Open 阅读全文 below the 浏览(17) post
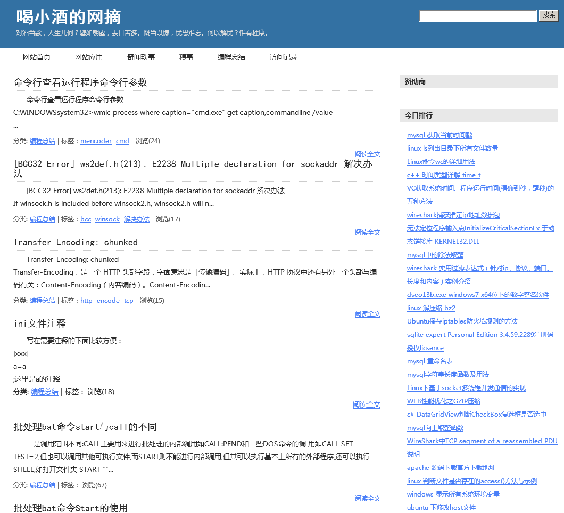The image size is (564, 513). click(x=367, y=233)
